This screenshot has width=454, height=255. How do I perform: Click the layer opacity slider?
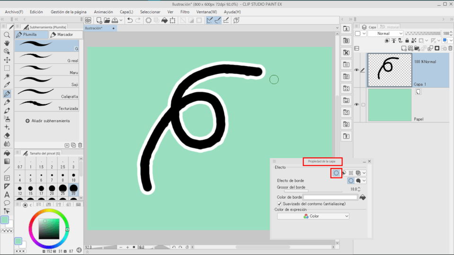423,34
